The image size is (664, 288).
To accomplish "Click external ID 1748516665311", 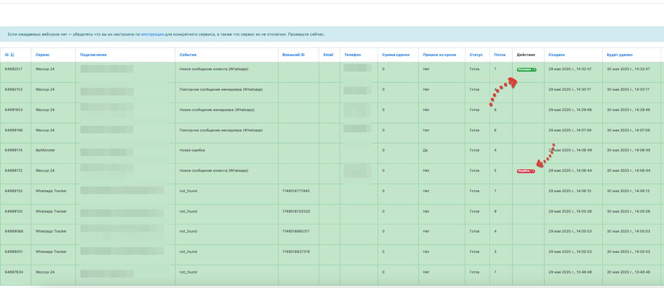I will tap(296, 231).
